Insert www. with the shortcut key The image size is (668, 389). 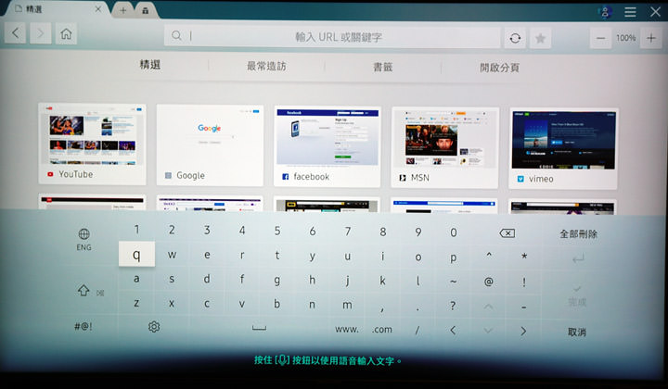click(347, 329)
